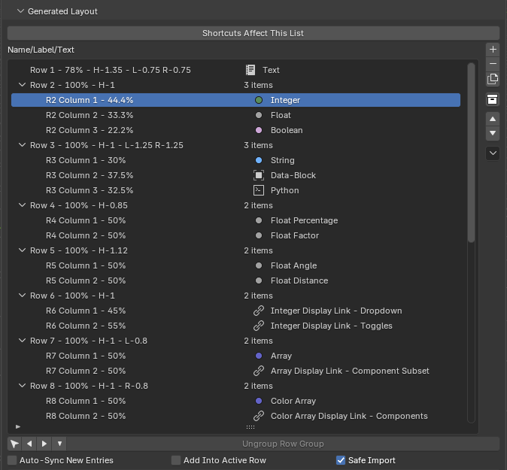Viewport: 507px width, 470px height.
Task: Click 'Name/Label/Text' column header label
Action: click(x=41, y=50)
